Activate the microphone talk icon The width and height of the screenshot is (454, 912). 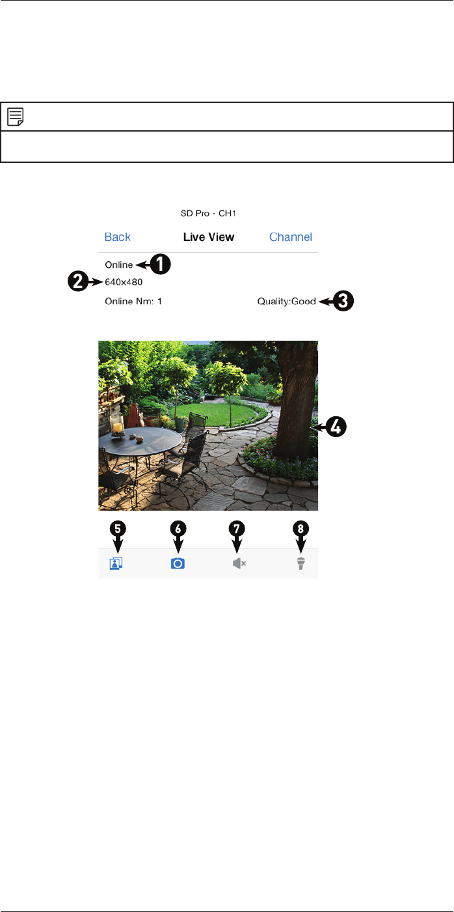click(x=300, y=563)
